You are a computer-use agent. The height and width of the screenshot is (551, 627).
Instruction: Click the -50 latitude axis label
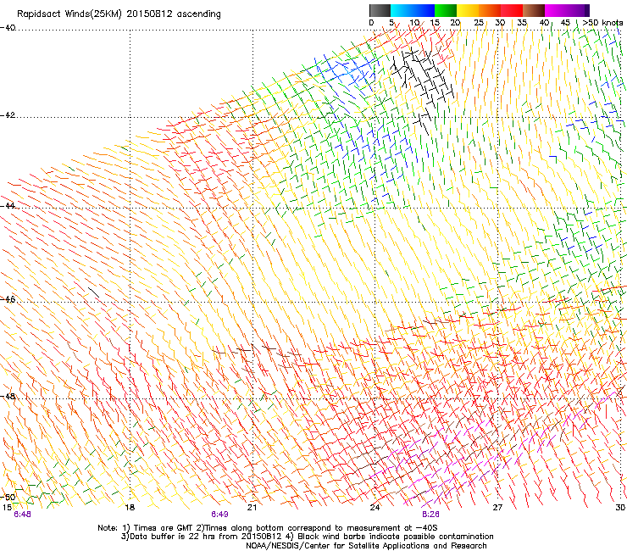[8, 498]
